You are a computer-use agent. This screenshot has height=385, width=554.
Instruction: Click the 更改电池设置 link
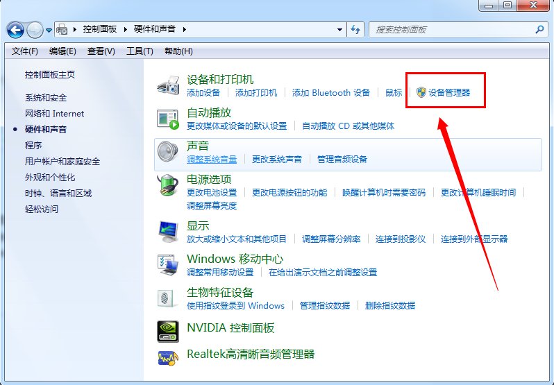212,193
